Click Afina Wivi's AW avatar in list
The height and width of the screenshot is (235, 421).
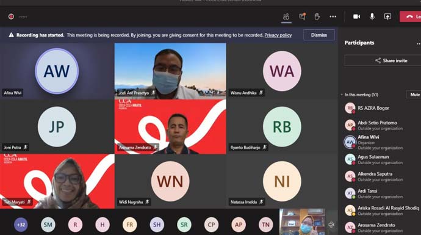pos(350,142)
